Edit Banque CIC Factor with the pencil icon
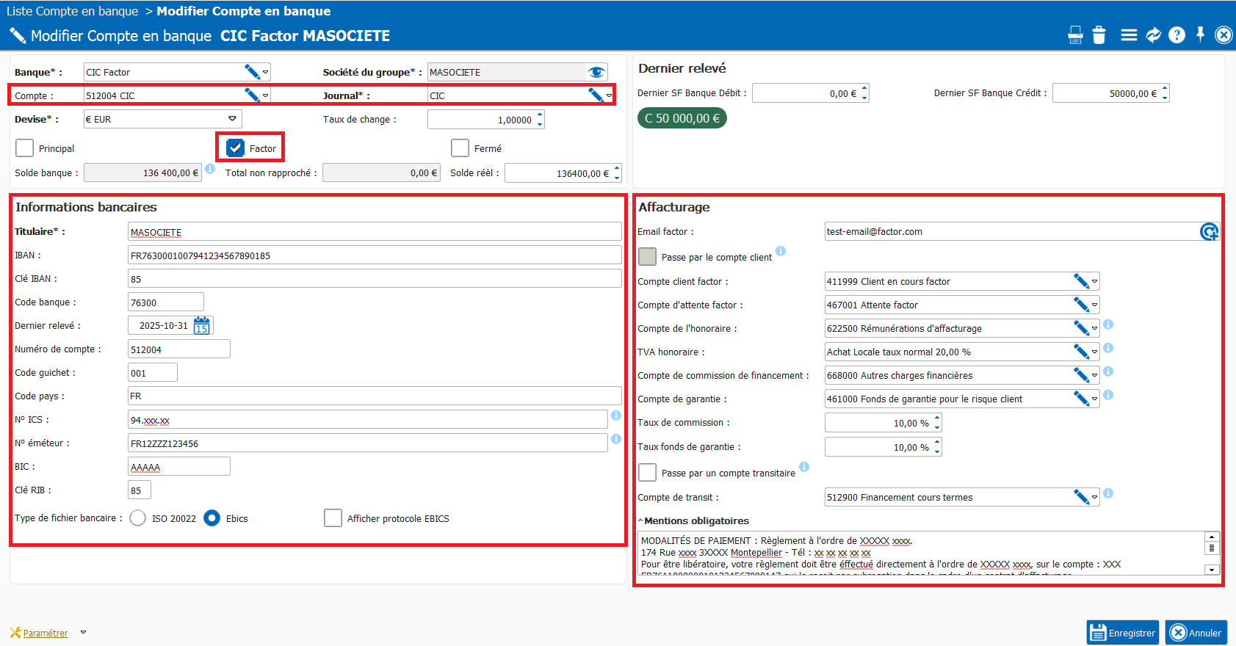 (x=252, y=72)
